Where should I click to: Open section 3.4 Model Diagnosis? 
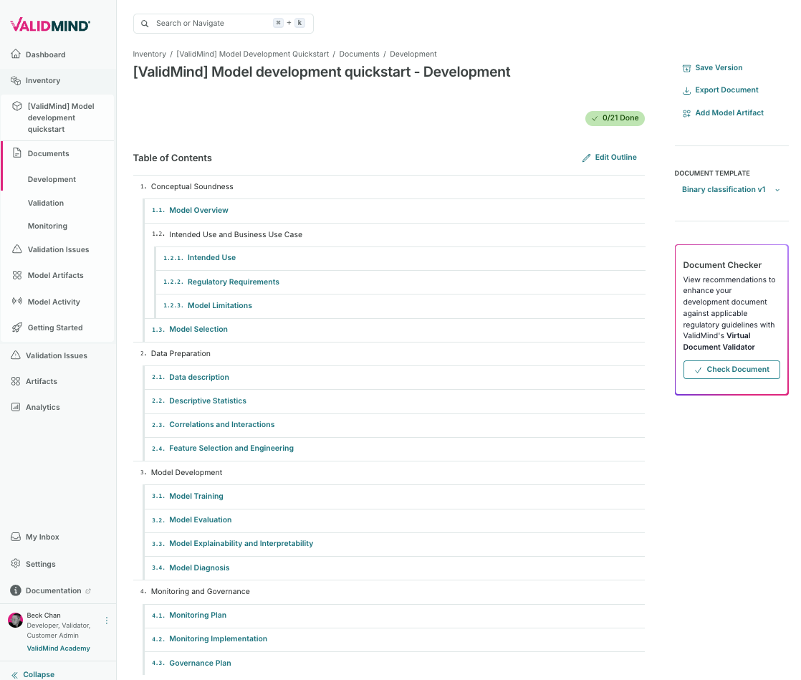coord(199,568)
